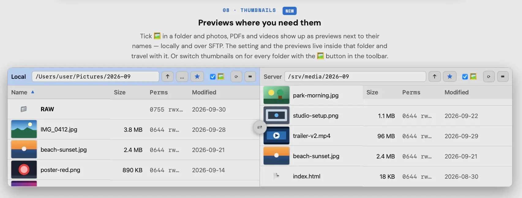Sort Local pane by Perms column
This screenshot has width=522, height=198.
159,92
